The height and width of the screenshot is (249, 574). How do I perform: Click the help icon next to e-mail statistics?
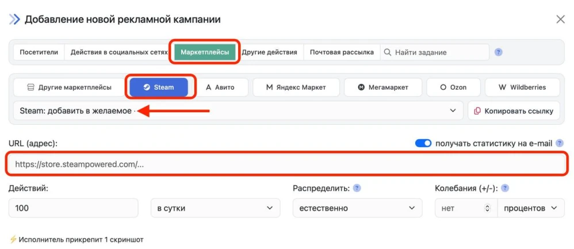(560, 143)
